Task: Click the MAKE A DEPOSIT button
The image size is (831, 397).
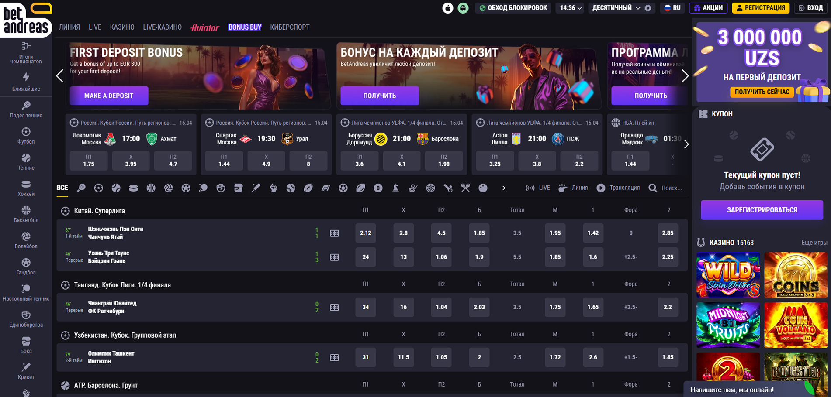Action: [109, 96]
